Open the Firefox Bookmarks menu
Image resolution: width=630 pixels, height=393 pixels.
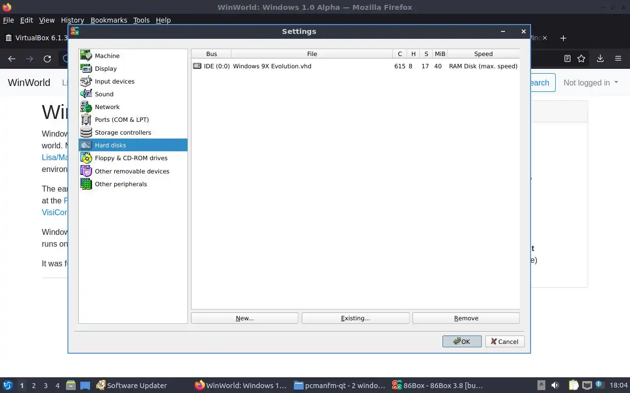tap(109, 20)
